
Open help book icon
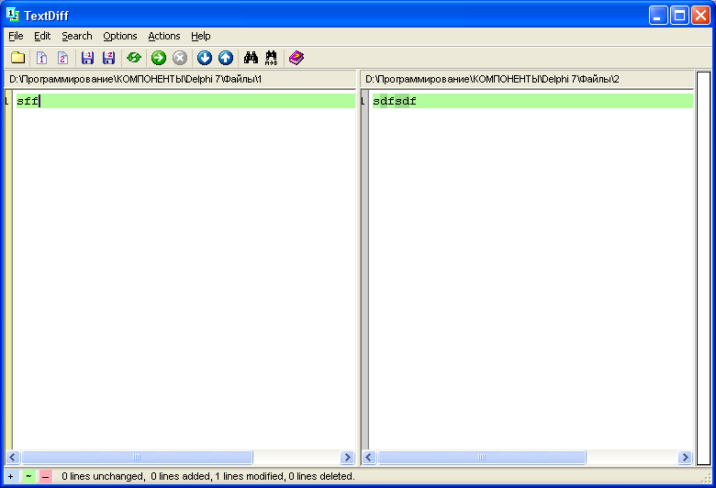[296, 58]
